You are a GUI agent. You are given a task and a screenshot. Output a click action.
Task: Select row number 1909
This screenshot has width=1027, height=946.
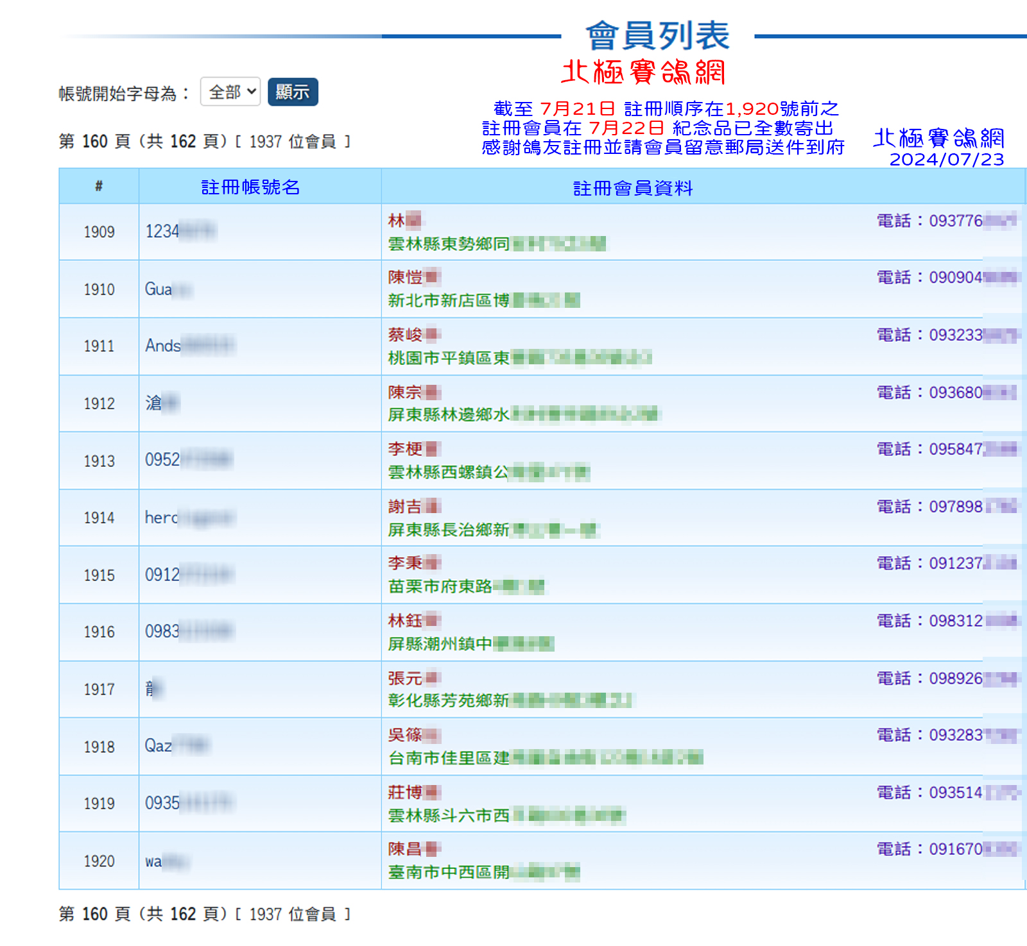coord(99,232)
